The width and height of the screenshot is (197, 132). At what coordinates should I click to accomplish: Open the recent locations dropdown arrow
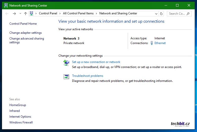[x=20, y=14]
